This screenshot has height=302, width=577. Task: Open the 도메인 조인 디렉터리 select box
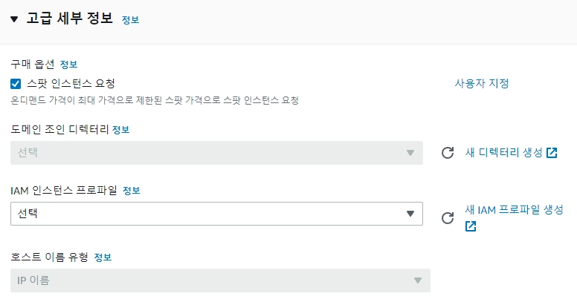click(216, 153)
